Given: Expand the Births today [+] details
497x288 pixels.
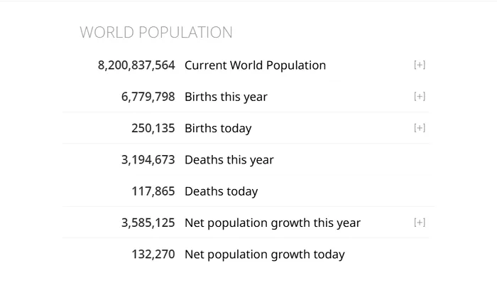Looking at the screenshot, I should pos(420,128).
